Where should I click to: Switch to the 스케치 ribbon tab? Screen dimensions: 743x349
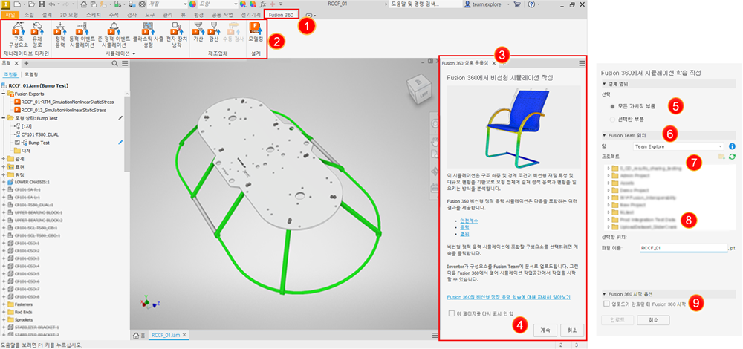pos(92,15)
